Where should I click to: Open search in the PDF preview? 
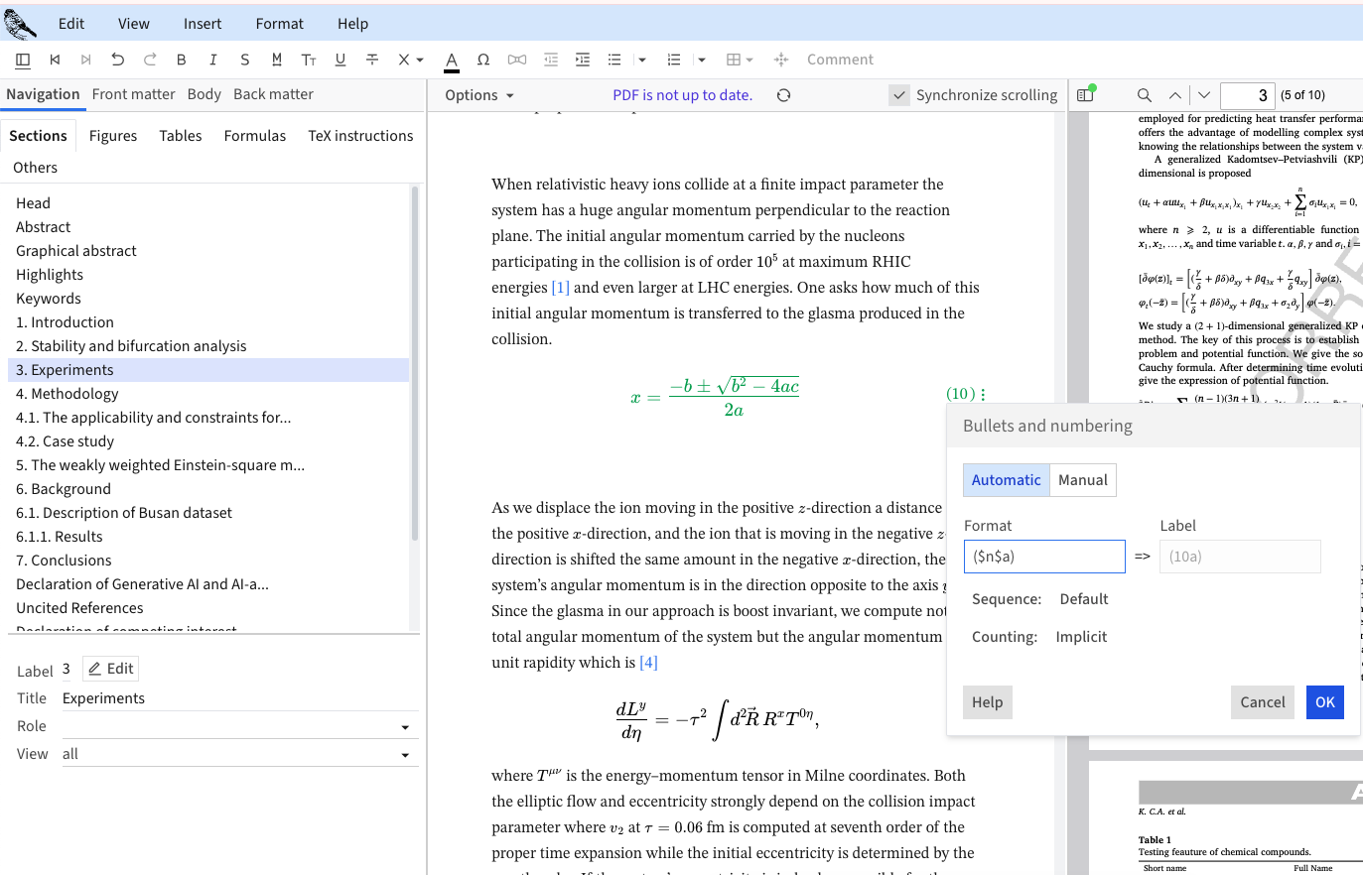1144,95
